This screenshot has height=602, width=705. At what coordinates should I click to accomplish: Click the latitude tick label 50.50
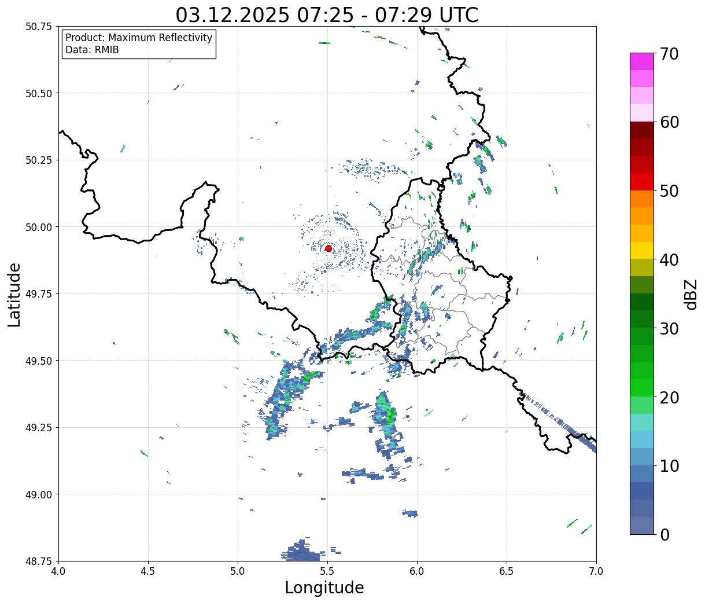39,93
